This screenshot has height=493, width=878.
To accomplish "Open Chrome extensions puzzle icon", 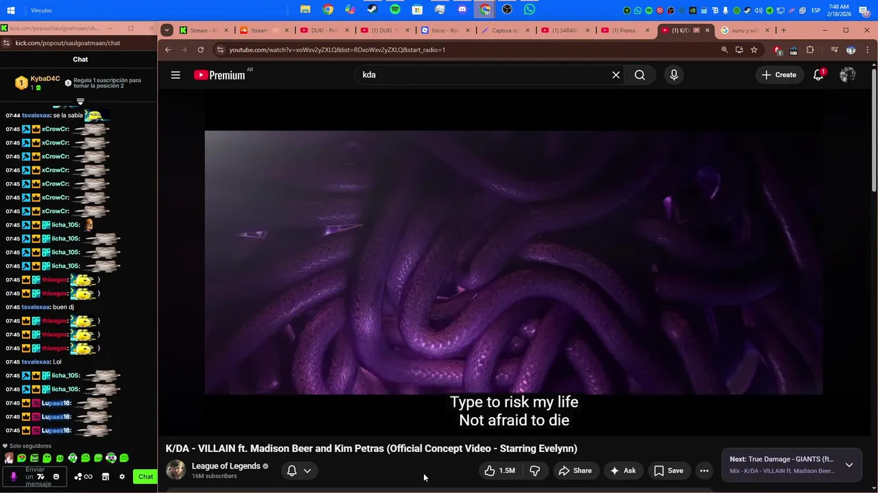I will 810,50.
